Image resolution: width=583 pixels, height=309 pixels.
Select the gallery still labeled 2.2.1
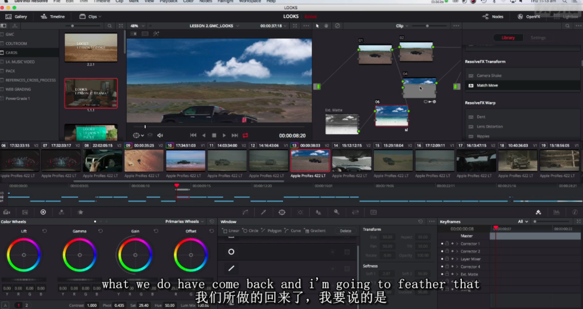(x=91, y=48)
